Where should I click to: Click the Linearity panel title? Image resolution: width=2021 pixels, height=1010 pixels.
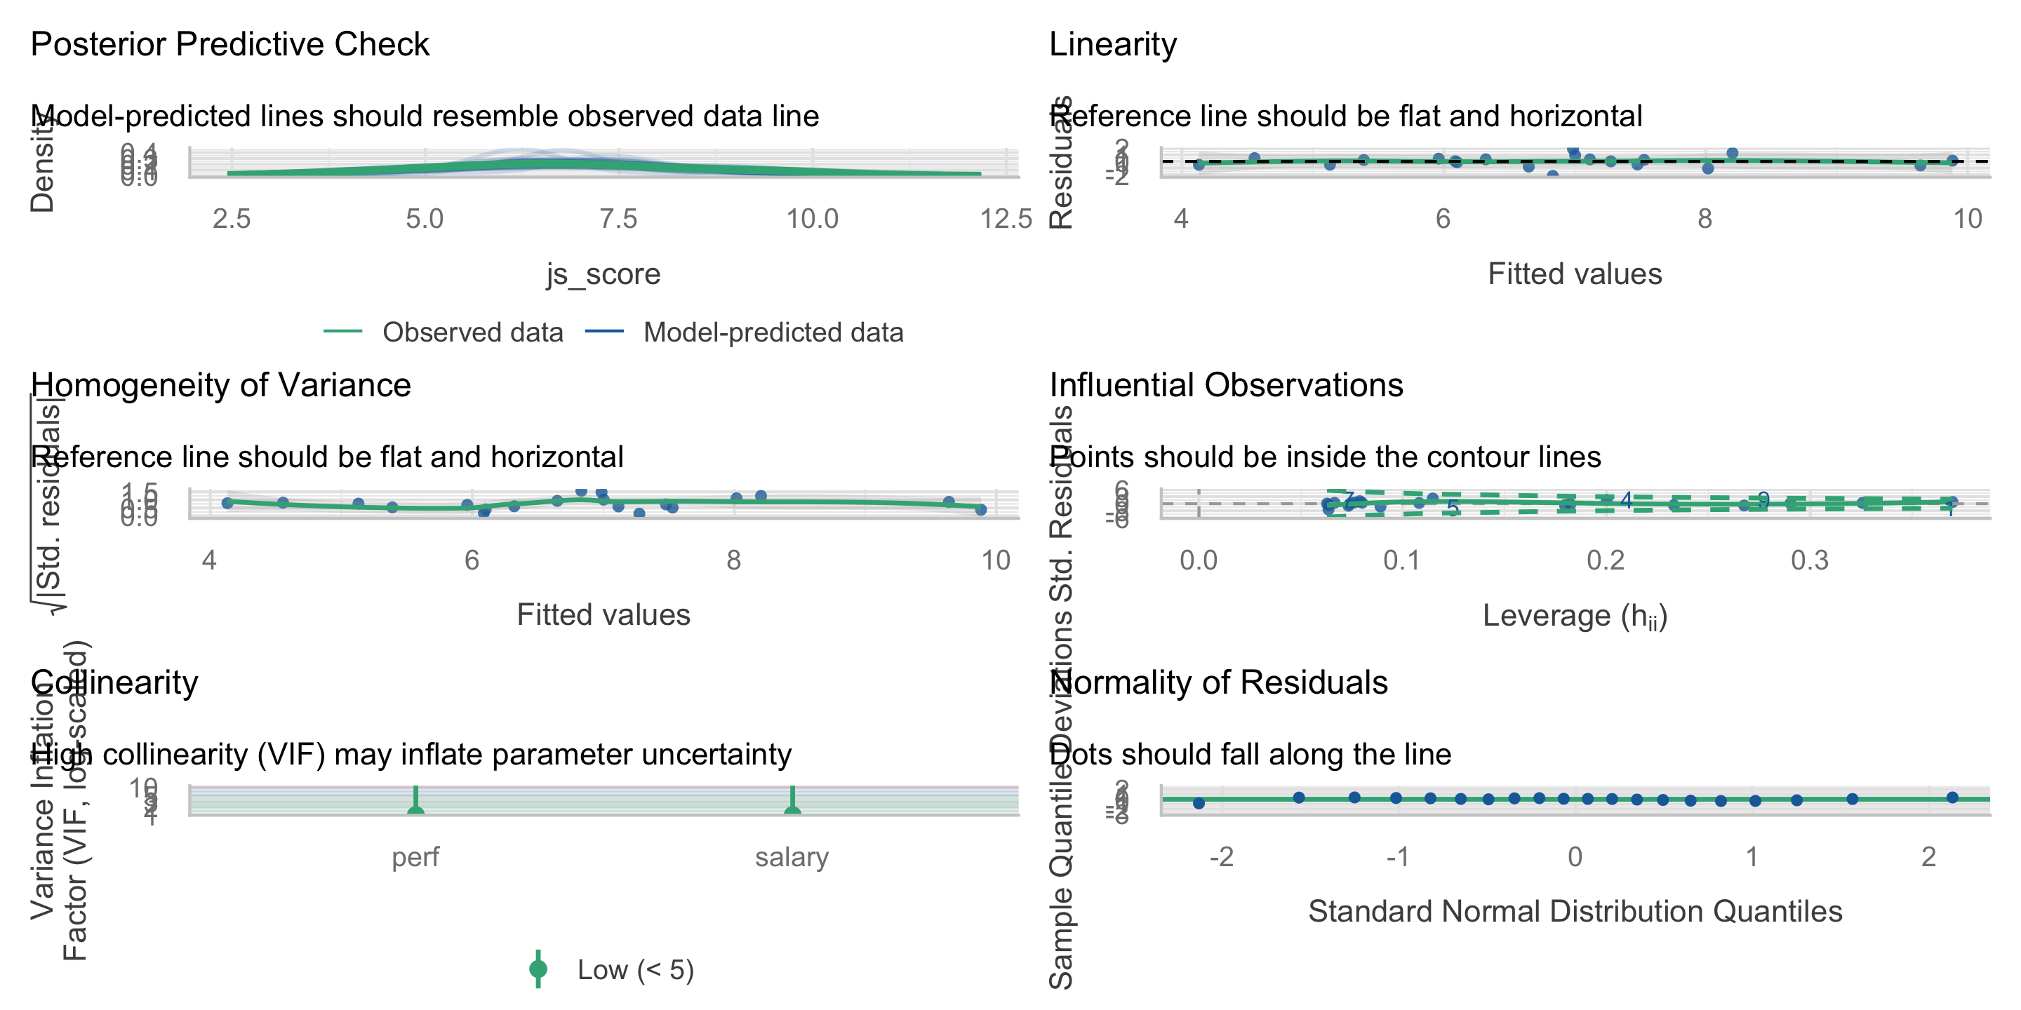pos(1112,44)
